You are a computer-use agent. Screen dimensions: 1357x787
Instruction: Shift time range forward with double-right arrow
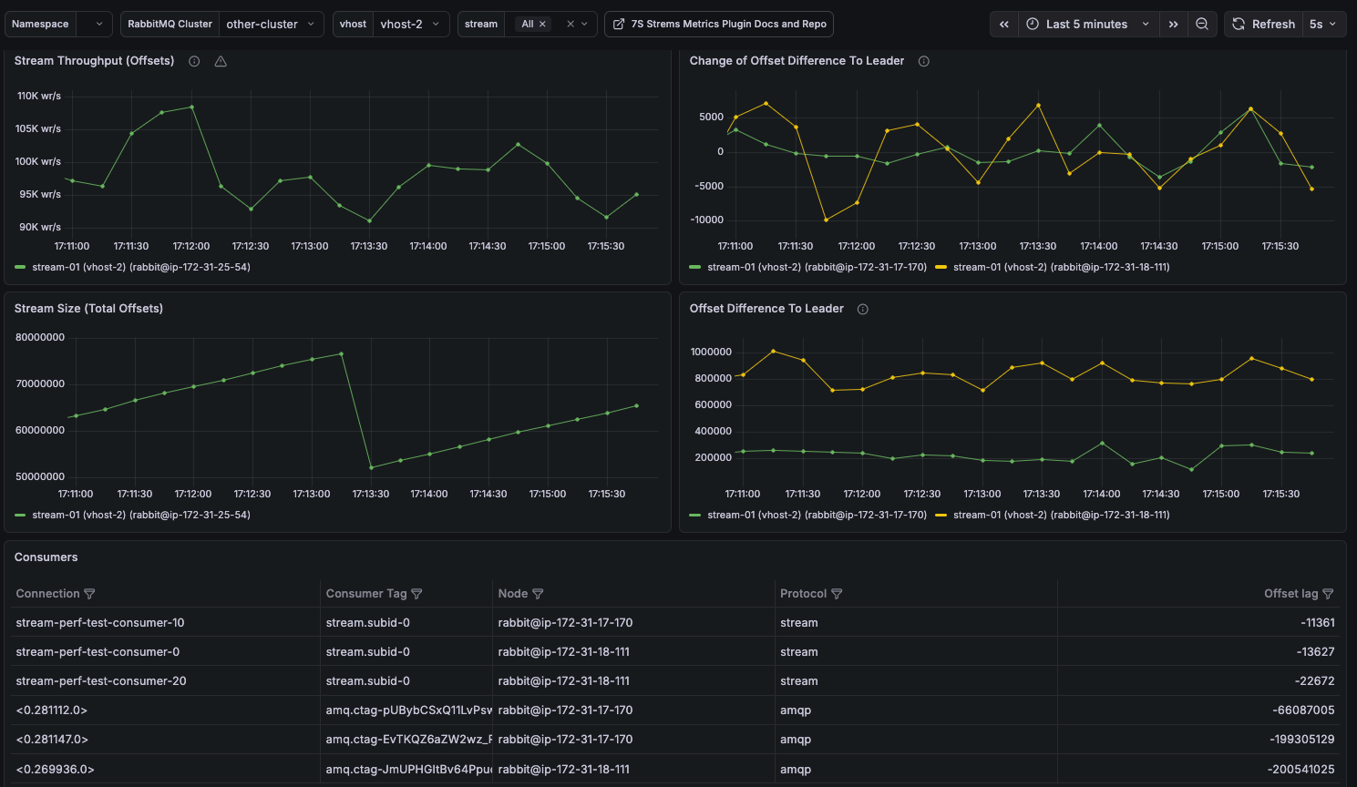pyautogui.click(x=1173, y=25)
